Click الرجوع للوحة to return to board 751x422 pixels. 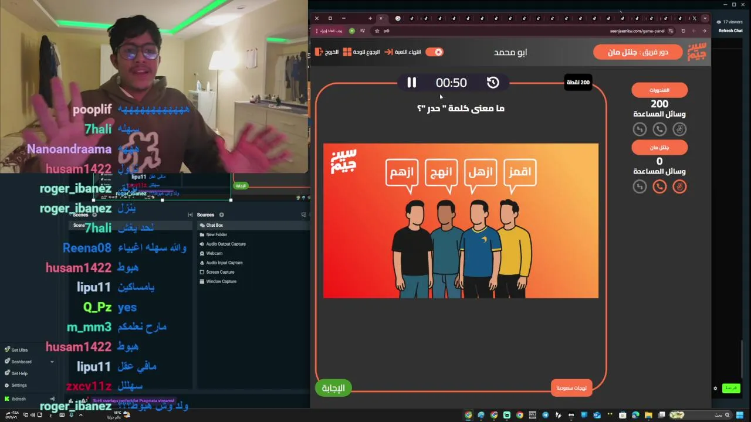[x=361, y=52]
